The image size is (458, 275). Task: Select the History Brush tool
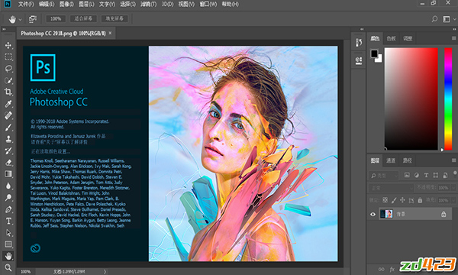pyautogui.click(x=8, y=150)
